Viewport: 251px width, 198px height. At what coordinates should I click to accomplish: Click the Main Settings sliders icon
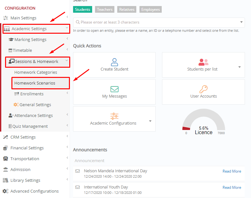(6, 18)
